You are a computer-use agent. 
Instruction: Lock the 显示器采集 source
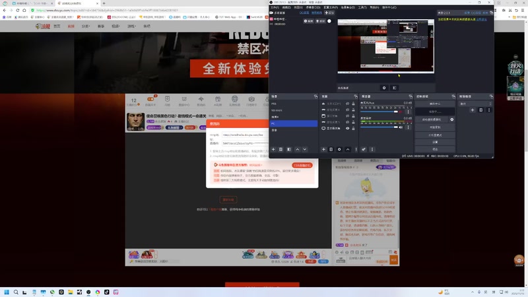coord(353,128)
